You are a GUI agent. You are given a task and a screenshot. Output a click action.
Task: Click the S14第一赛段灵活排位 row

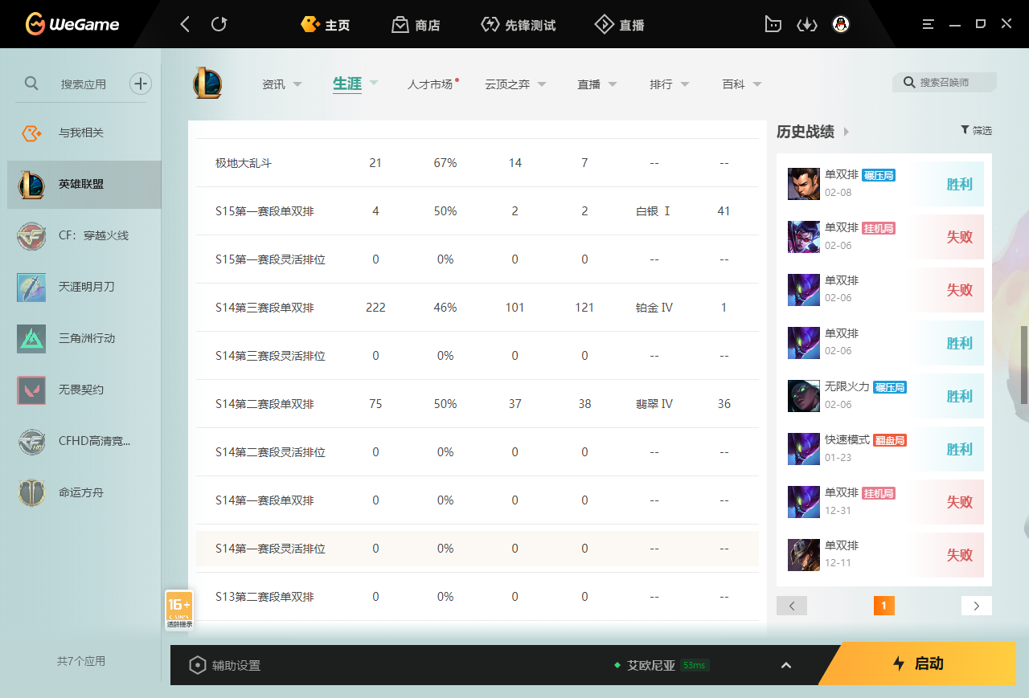(x=478, y=549)
